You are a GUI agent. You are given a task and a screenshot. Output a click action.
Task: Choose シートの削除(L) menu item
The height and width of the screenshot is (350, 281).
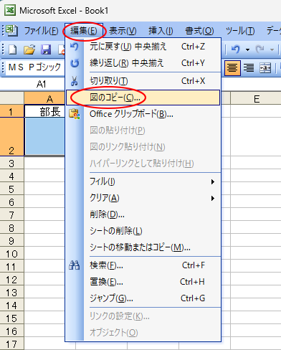tap(143, 231)
